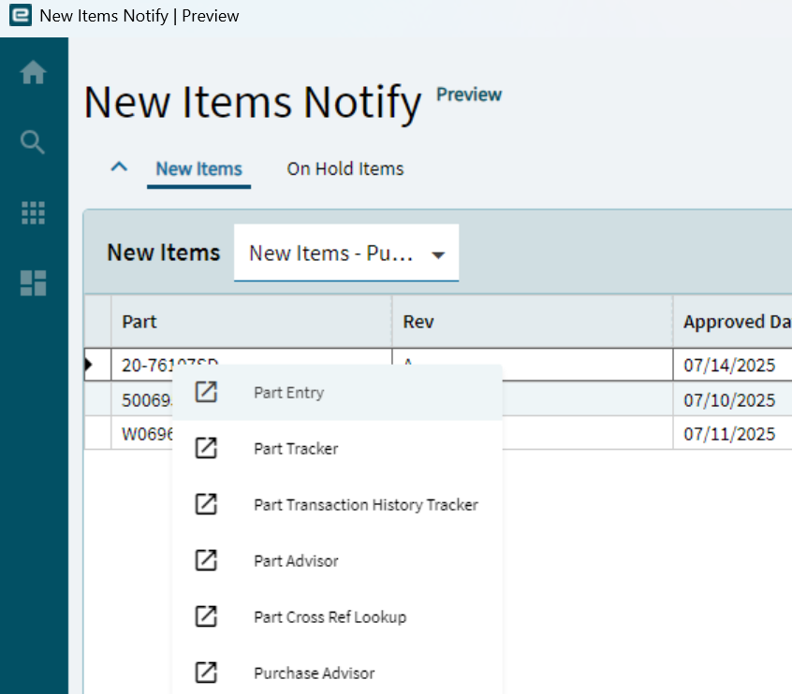Click the Part column header to sort

(139, 321)
